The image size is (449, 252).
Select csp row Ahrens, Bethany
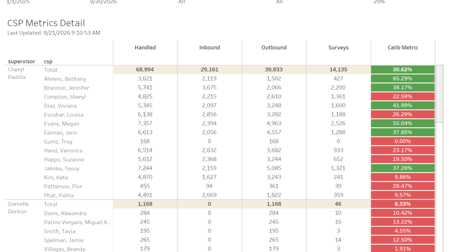(65, 79)
